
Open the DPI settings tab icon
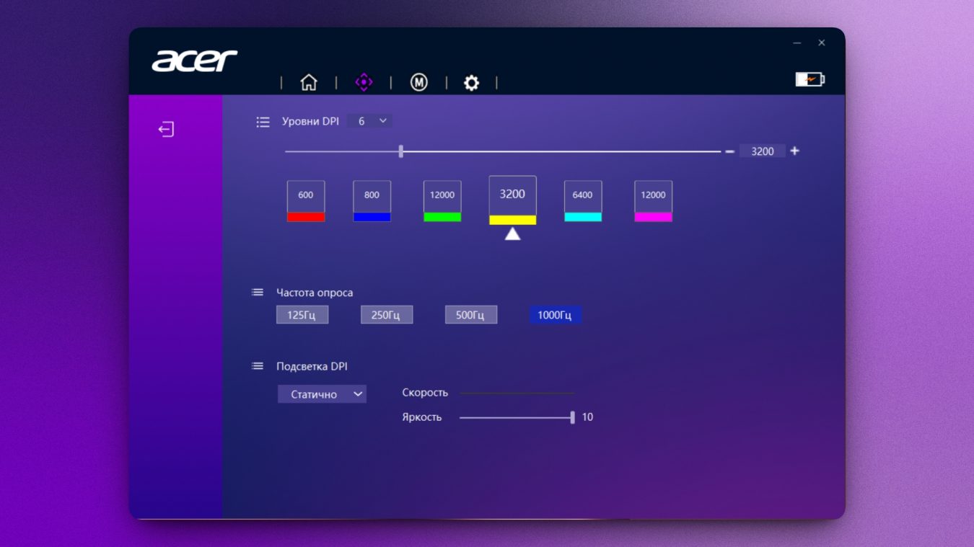[364, 82]
